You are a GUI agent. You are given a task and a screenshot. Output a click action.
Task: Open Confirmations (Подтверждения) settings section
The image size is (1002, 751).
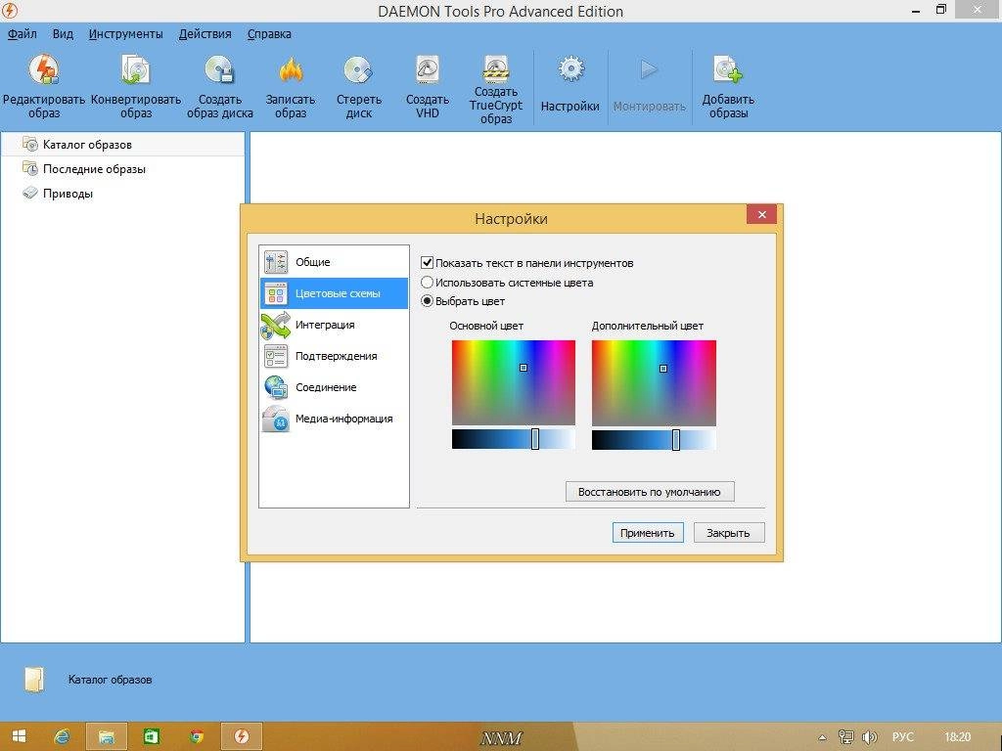tap(334, 356)
